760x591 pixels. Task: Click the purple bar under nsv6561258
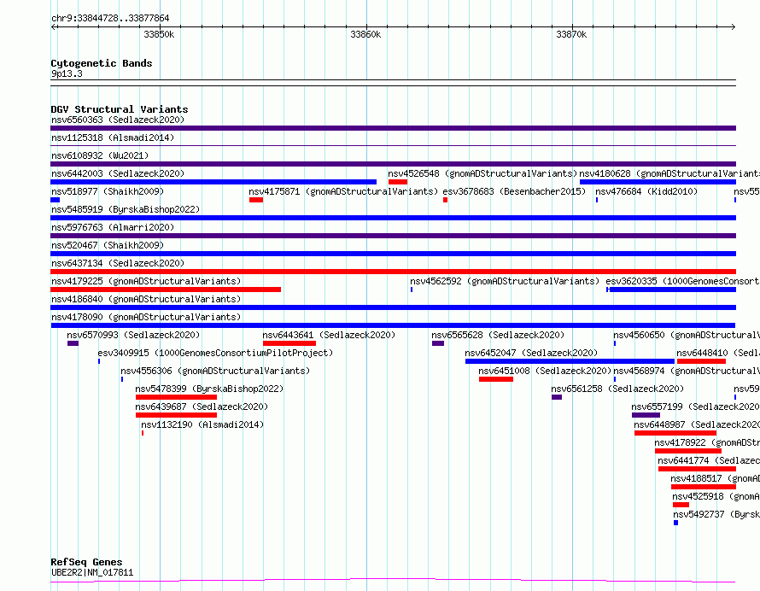557,397
